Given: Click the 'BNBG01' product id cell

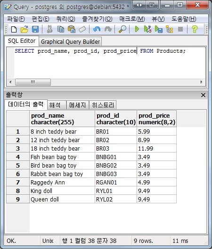Looking at the screenshot, I should pyautogui.click(x=116, y=157).
